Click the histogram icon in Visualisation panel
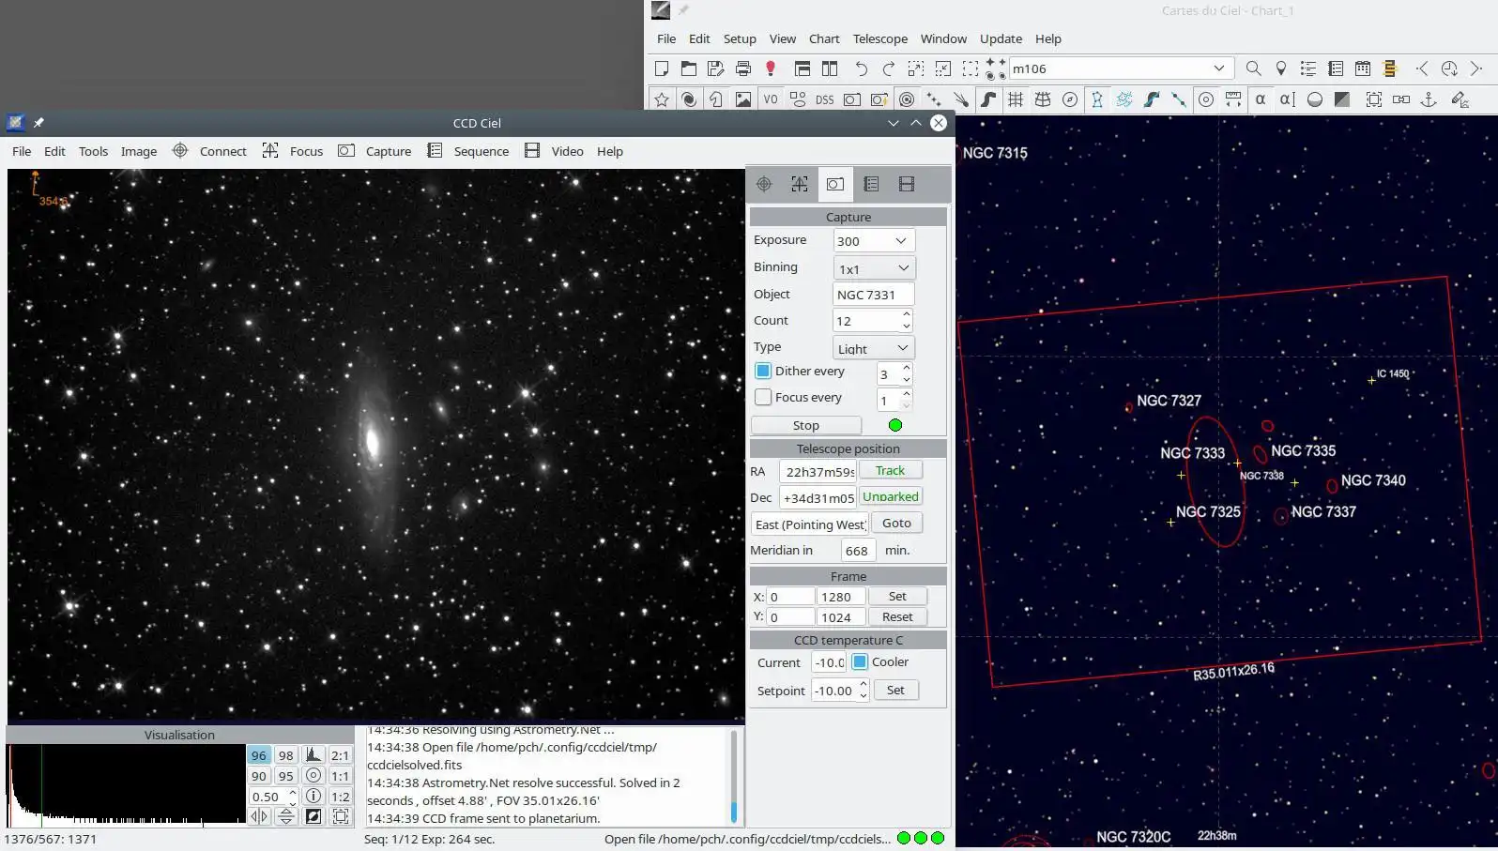1498x851 pixels. 313,755
